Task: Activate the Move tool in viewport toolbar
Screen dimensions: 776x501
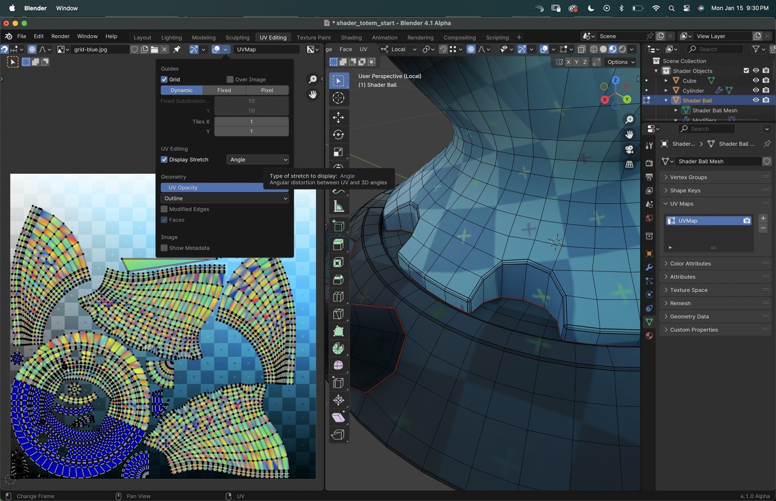Action: (338, 118)
